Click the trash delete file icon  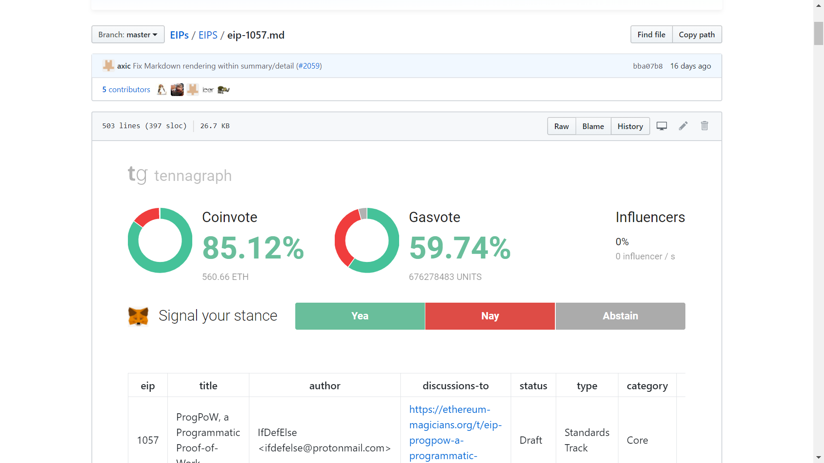[704, 126]
